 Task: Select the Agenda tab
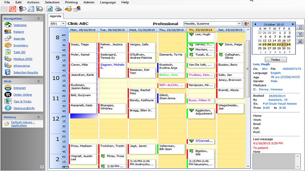coord(56,16)
